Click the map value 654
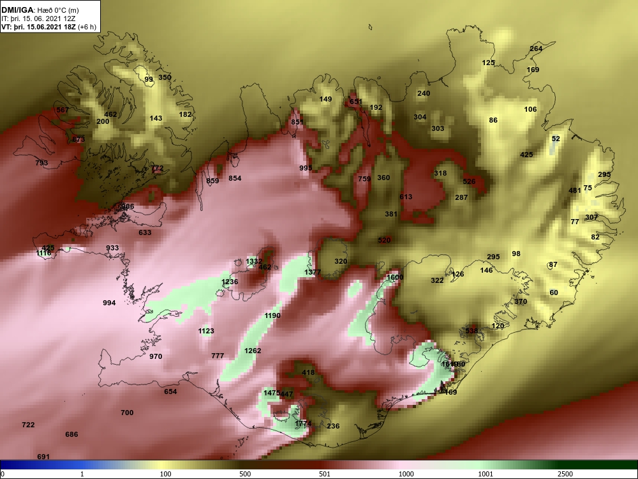638x479 pixels. (x=170, y=392)
